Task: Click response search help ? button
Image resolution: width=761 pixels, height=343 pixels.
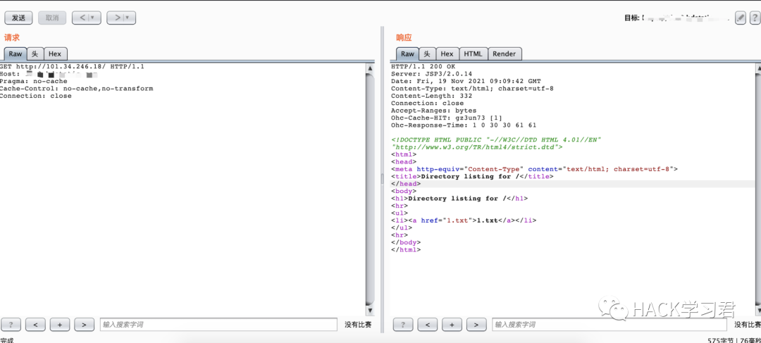Action: tap(403, 325)
